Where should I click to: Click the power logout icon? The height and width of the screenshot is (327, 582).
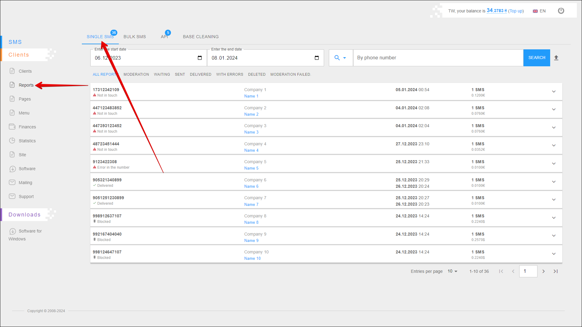(561, 11)
